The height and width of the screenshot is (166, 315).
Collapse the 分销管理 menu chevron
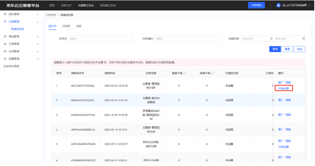click(38, 22)
